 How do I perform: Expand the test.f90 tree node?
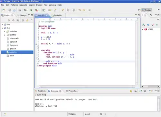[5, 35]
